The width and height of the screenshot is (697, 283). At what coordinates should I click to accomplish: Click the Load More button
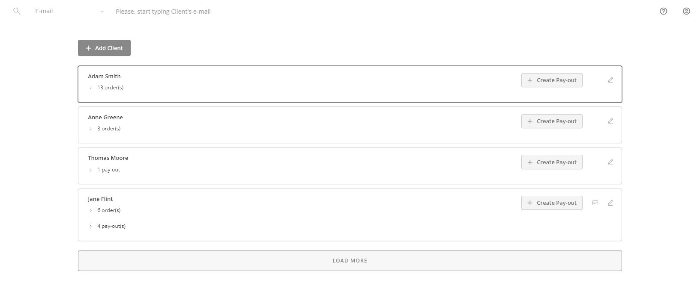coord(349,260)
